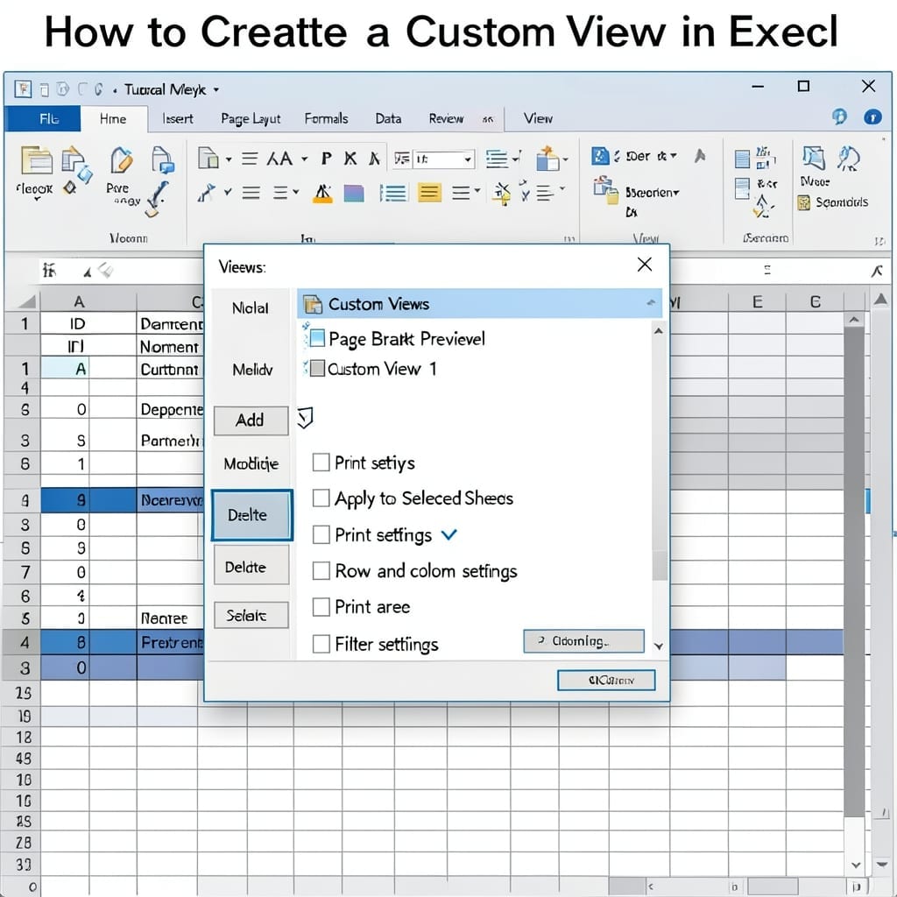The width and height of the screenshot is (897, 897).
Task: Click the large AA font size icon
Action: point(279,159)
